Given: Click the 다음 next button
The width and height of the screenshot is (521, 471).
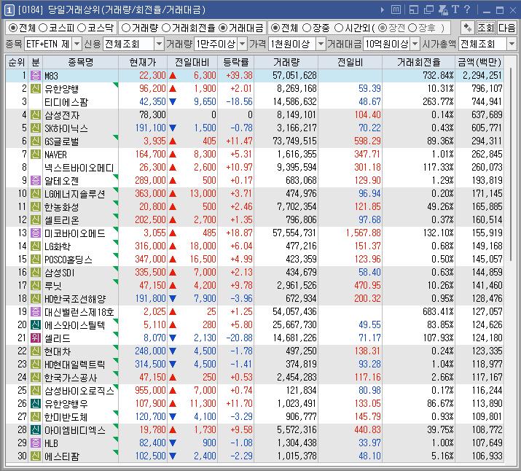Looking at the screenshot, I should 506,28.
